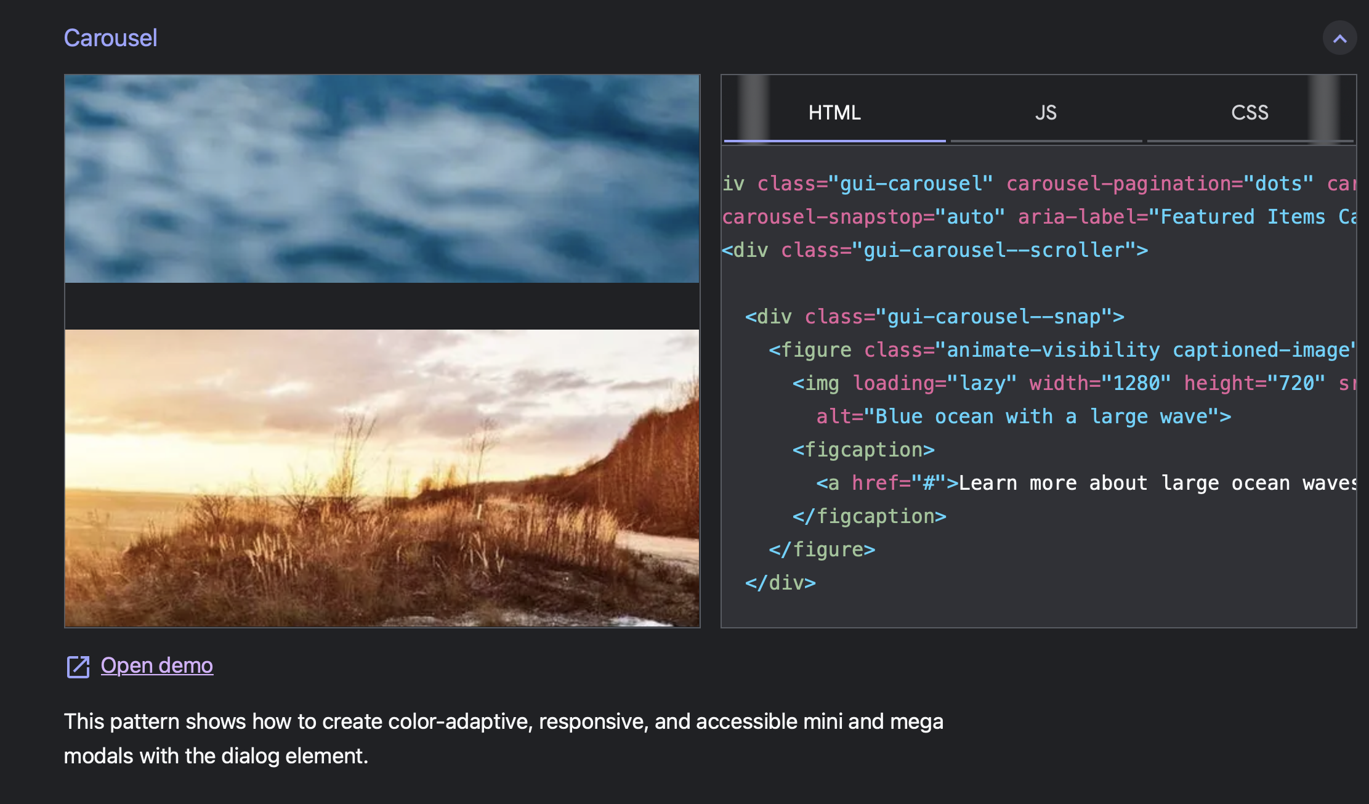
Task: Select the HTML tab
Action: click(834, 112)
